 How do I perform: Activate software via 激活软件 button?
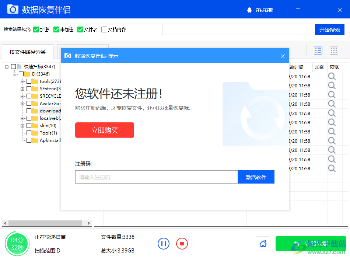tap(256, 177)
